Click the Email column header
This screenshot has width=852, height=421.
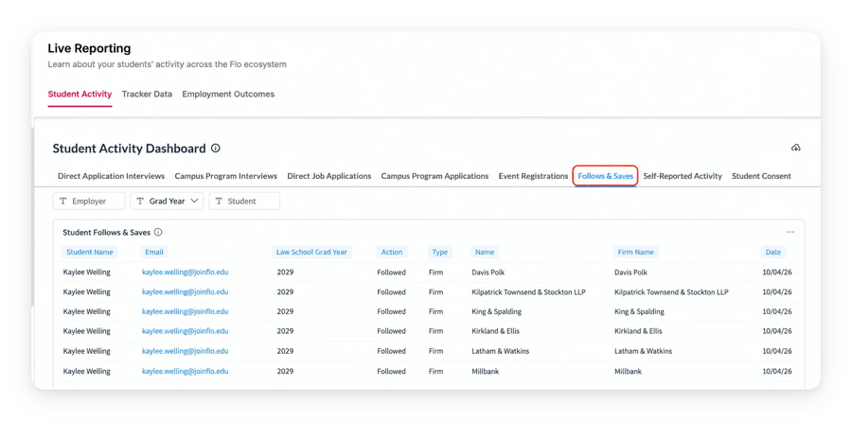[x=154, y=252]
